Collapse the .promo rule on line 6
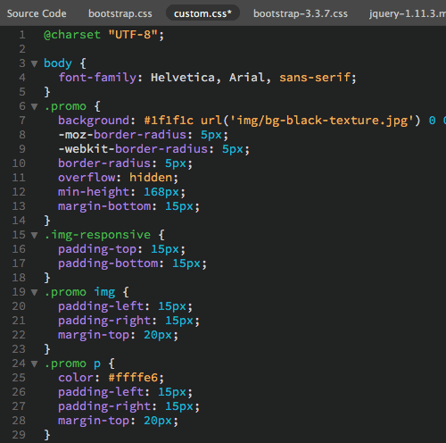Screen dimensions: 446x443 click(35, 106)
